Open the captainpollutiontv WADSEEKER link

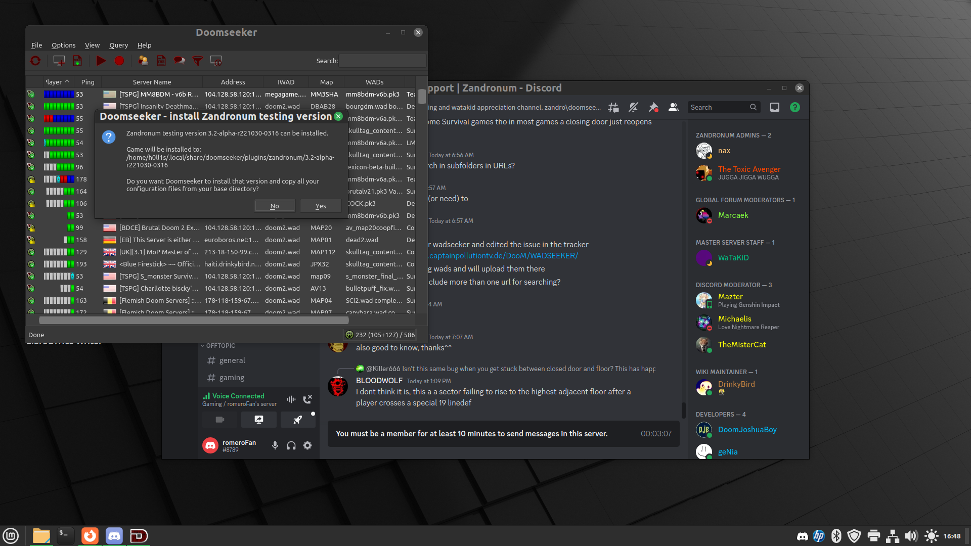503,256
